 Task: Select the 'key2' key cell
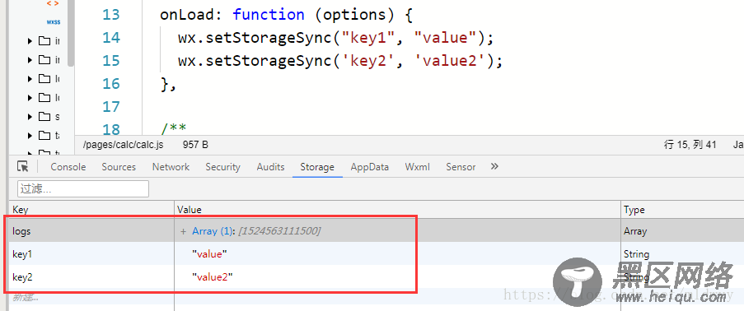pyautogui.click(x=91, y=277)
